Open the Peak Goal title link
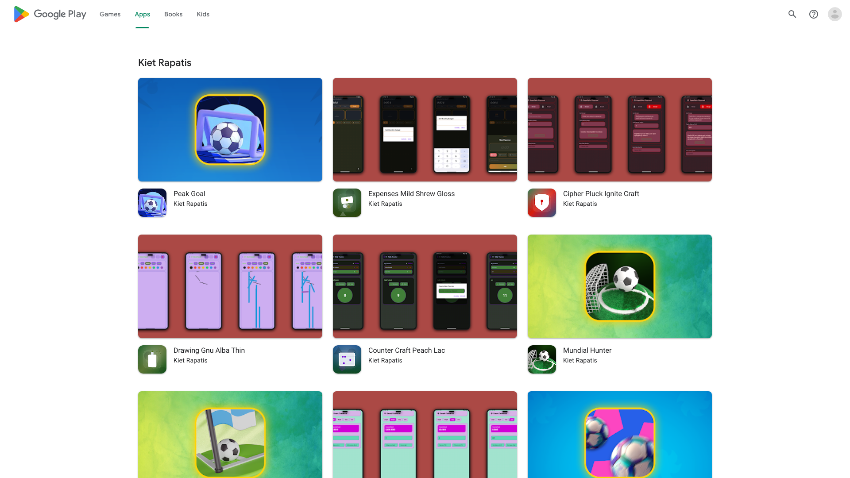This screenshot has height=478, width=850. (189, 193)
